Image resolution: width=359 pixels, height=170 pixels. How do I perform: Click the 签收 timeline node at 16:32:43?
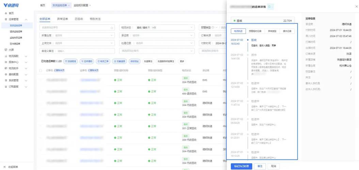[x=248, y=40]
